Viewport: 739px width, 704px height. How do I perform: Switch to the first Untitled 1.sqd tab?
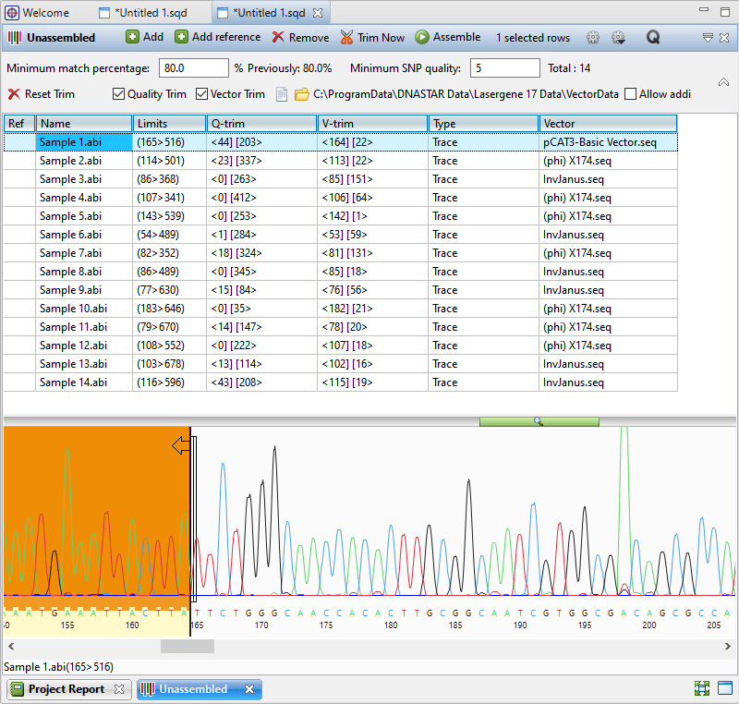coord(144,13)
